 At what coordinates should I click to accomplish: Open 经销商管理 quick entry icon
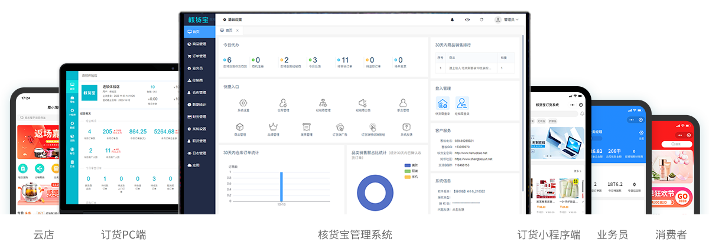(x=323, y=103)
